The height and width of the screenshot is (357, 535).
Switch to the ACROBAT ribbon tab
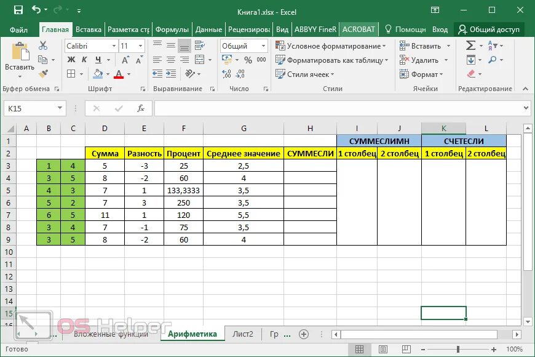click(359, 30)
